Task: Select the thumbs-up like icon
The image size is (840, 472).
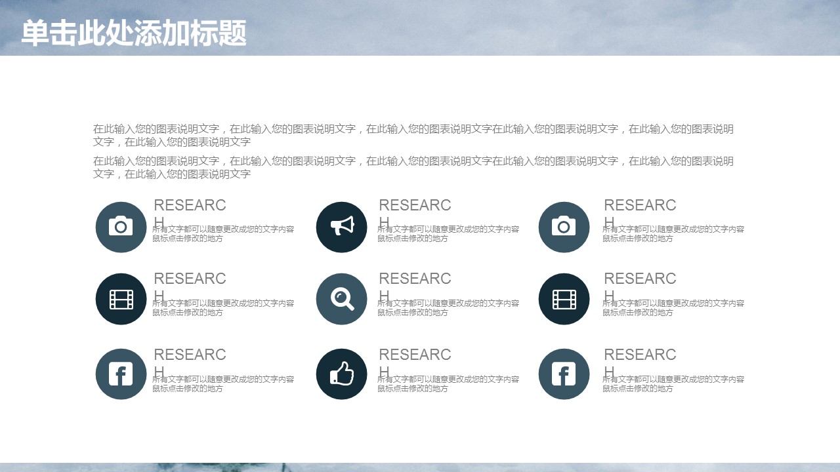Action: coord(341,374)
